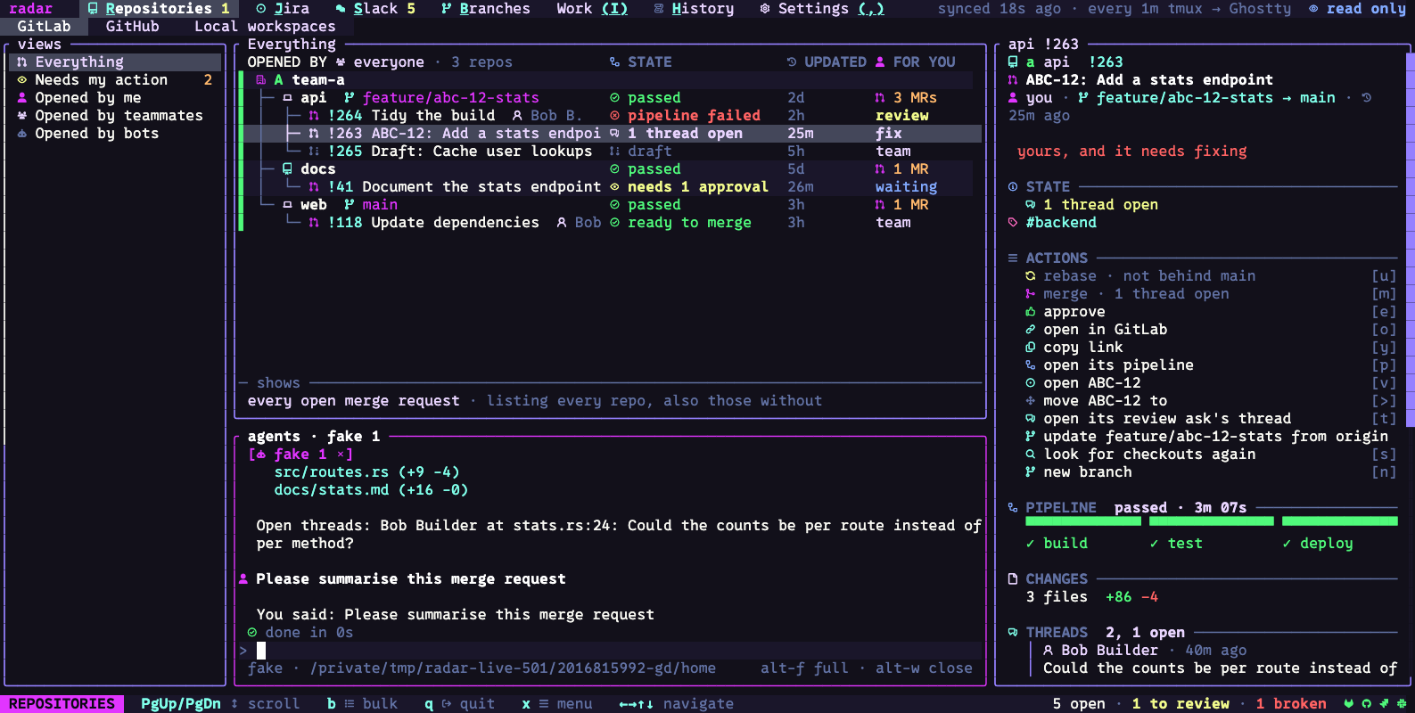Viewport: 1415px width, 713px height.
Task: Select the GitHub sub-tab
Action: 132,27
